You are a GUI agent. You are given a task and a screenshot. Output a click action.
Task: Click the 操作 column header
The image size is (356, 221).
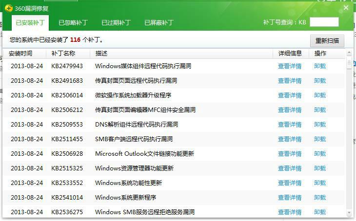tap(320, 54)
